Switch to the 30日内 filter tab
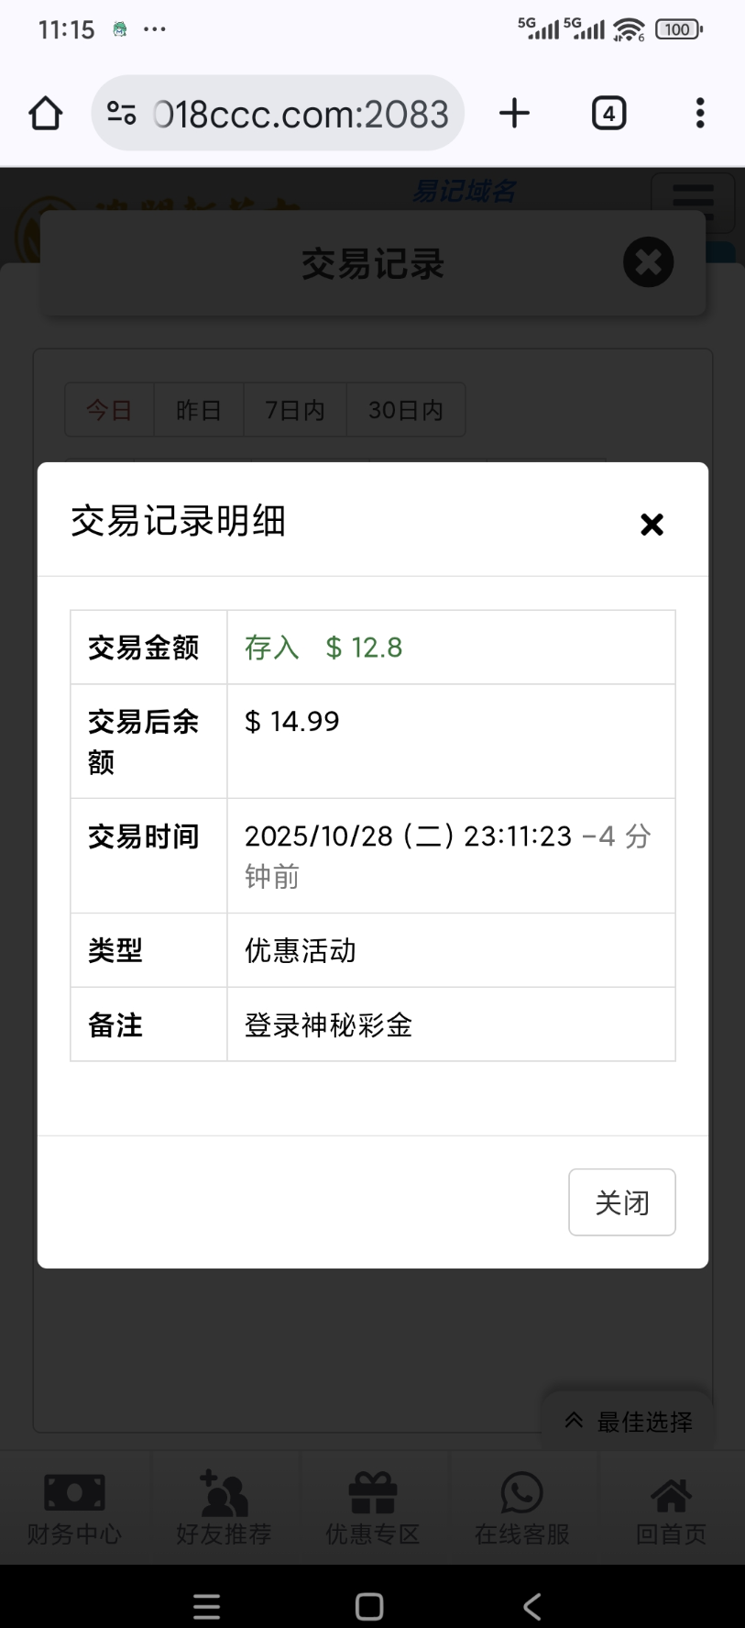The image size is (745, 1628). [406, 410]
